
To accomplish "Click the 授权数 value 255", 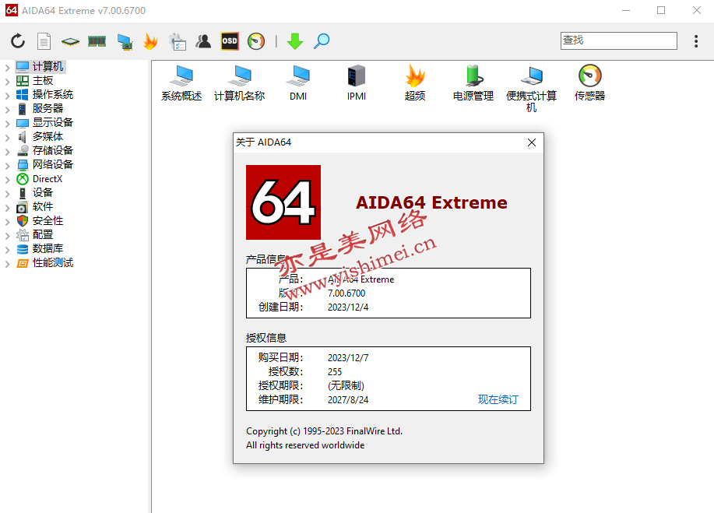I will point(335,372).
